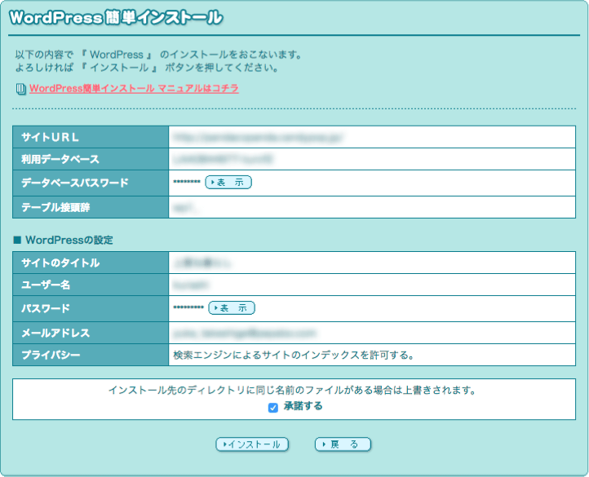Click the 利用データベース label

click(60, 159)
